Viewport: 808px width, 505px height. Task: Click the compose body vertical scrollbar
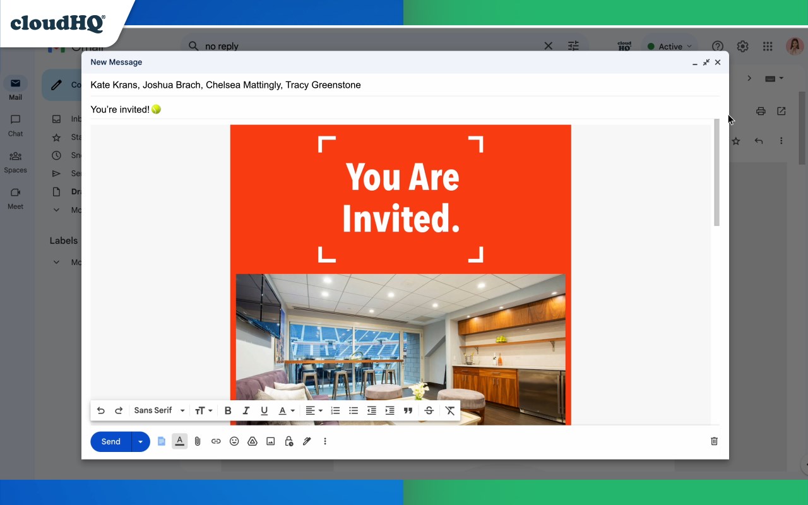[716, 172]
